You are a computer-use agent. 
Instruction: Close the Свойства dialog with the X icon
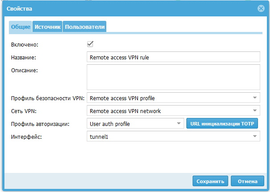click(261, 8)
